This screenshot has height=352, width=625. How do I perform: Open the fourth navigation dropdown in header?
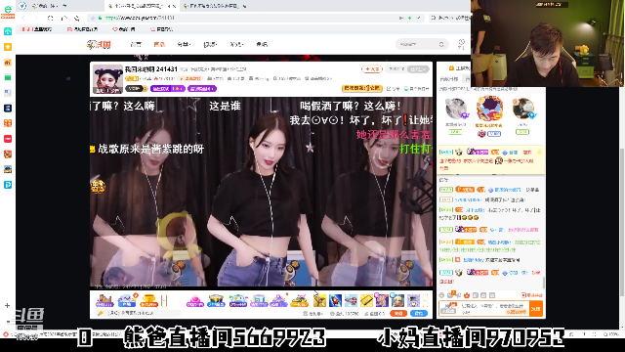click(x=210, y=44)
